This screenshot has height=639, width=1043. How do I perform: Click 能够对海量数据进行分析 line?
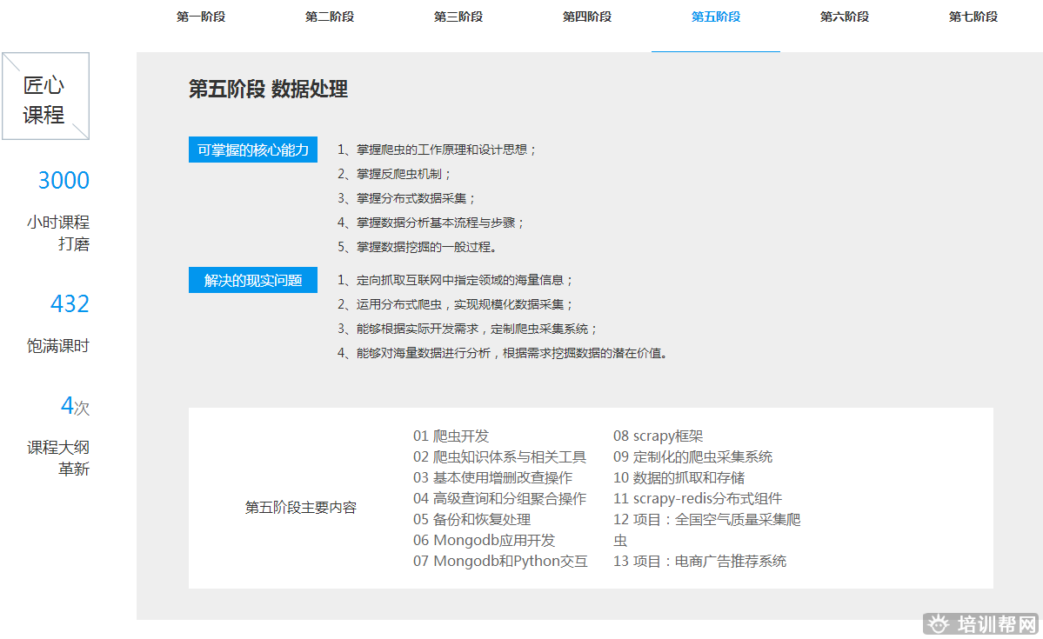(x=503, y=352)
